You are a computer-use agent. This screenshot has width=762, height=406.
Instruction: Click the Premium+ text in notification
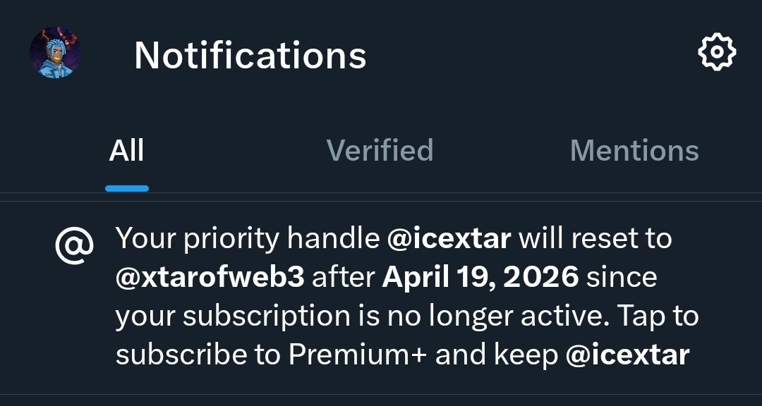click(357, 355)
